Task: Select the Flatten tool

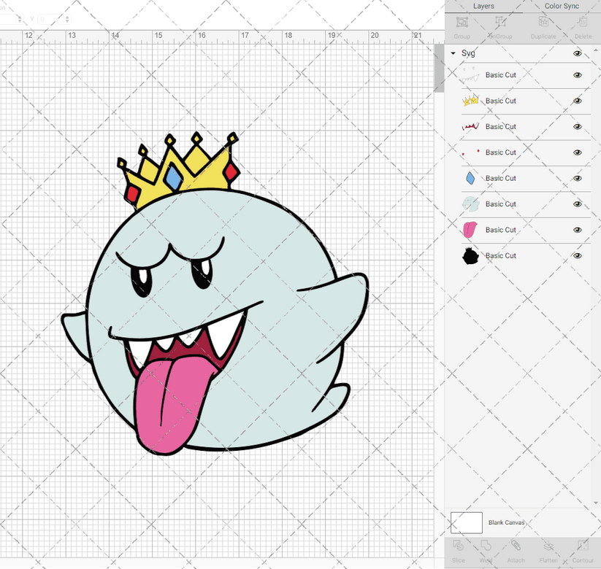Action: click(x=548, y=552)
